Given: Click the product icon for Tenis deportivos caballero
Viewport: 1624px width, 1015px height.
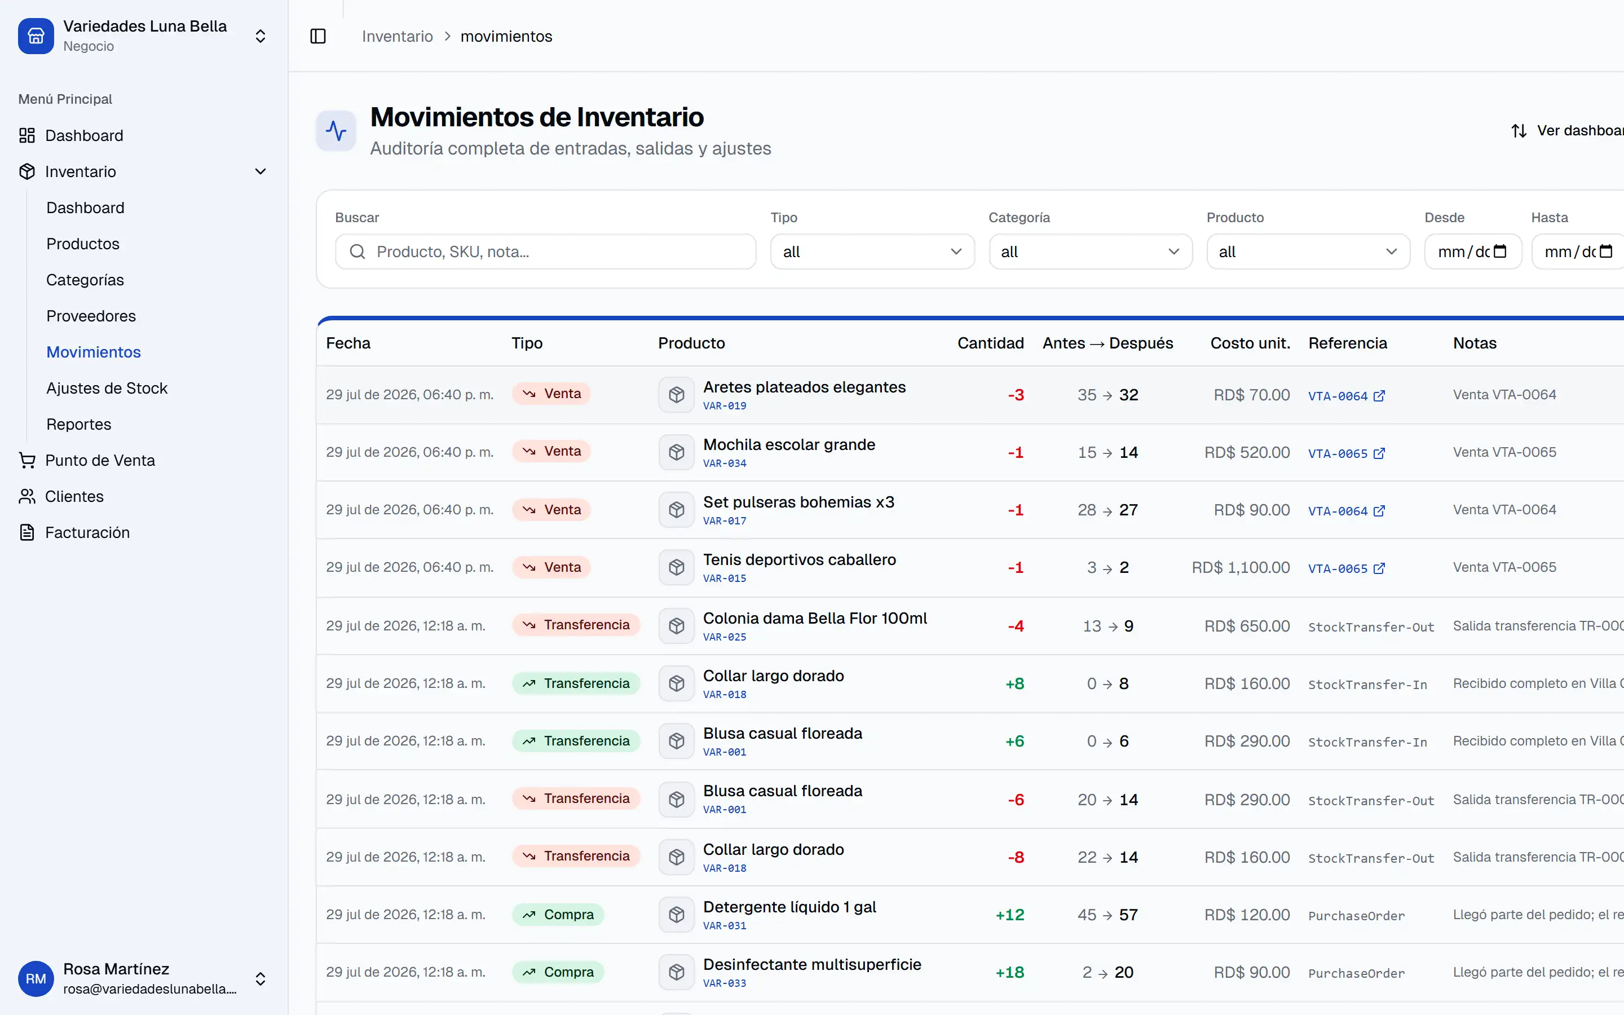Looking at the screenshot, I should (x=677, y=567).
